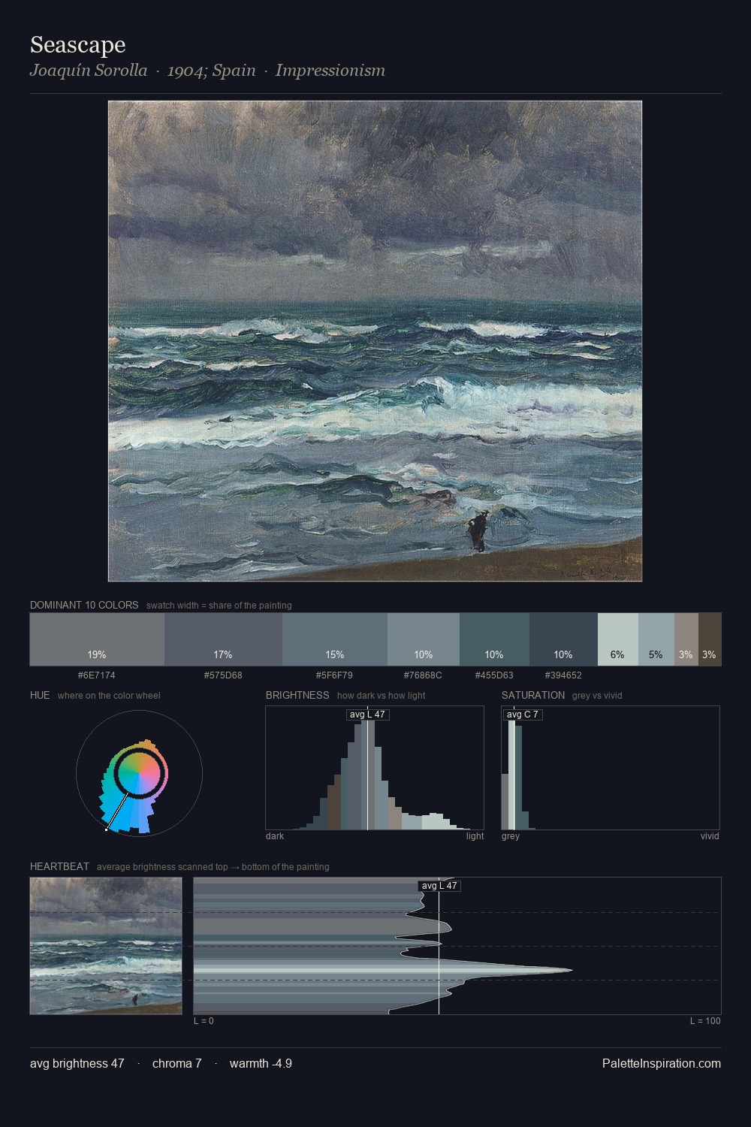Click the 'HUE' section heading
Viewport: 751px width, 1127px height.
[40, 695]
